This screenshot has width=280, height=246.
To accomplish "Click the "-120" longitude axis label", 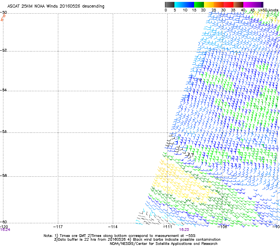I will (x=4, y=227).
